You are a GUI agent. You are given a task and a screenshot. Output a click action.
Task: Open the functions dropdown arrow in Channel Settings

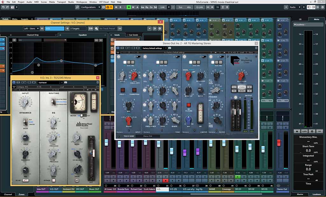point(150,28)
